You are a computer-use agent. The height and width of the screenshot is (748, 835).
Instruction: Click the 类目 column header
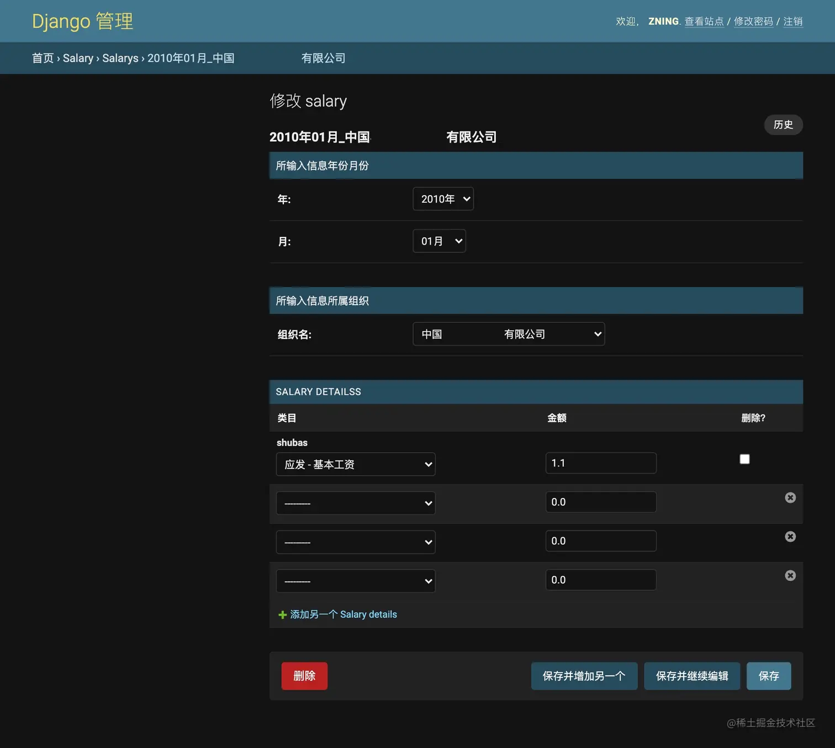pos(287,418)
